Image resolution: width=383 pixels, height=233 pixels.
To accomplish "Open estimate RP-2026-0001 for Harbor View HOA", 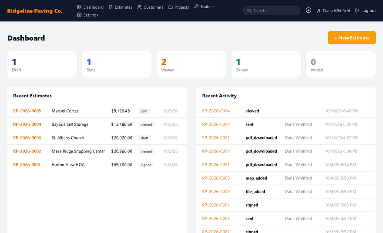I will [27, 164].
